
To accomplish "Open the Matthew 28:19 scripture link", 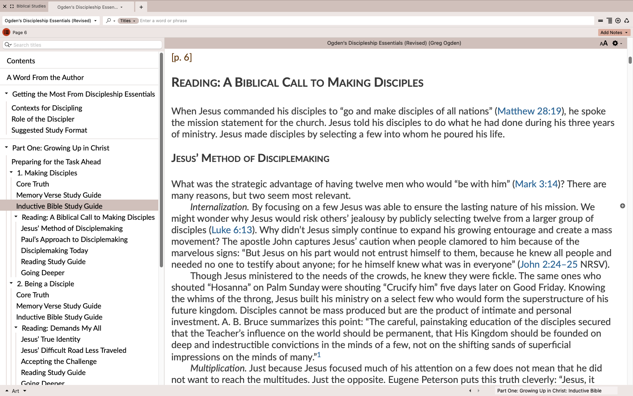I will click(529, 111).
